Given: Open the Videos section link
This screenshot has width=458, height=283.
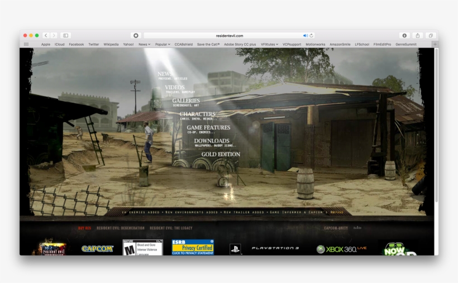Looking at the screenshot, I should tap(174, 88).
